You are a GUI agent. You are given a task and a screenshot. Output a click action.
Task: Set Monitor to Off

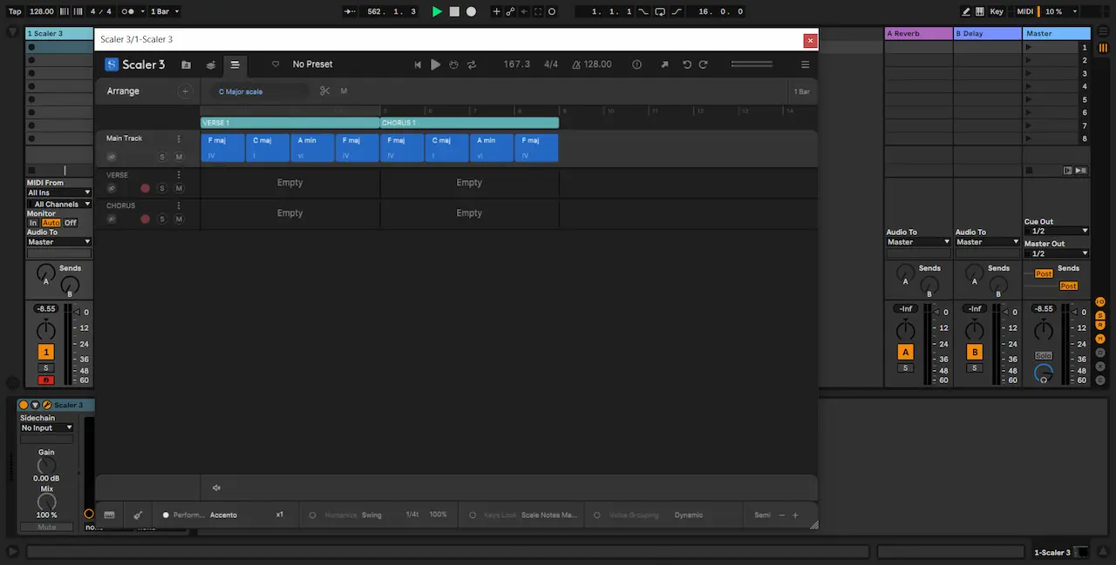tap(71, 223)
